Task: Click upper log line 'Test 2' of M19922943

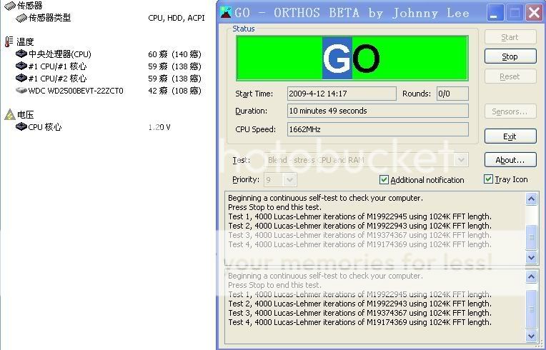Action: coord(359,226)
